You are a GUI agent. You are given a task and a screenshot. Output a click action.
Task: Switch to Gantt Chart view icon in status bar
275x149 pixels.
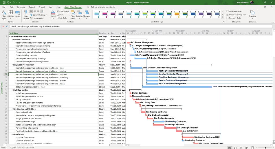229,148
